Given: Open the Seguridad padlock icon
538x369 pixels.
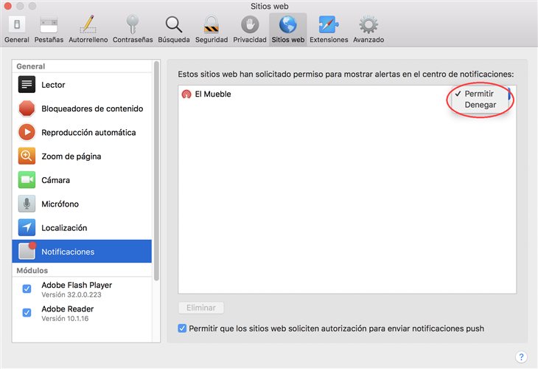Looking at the screenshot, I should [x=212, y=25].
